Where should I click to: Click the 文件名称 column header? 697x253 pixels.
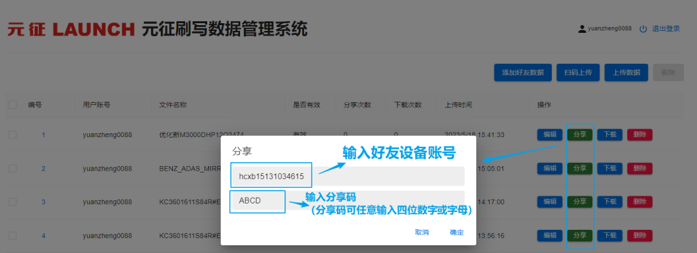coord(172,105)
